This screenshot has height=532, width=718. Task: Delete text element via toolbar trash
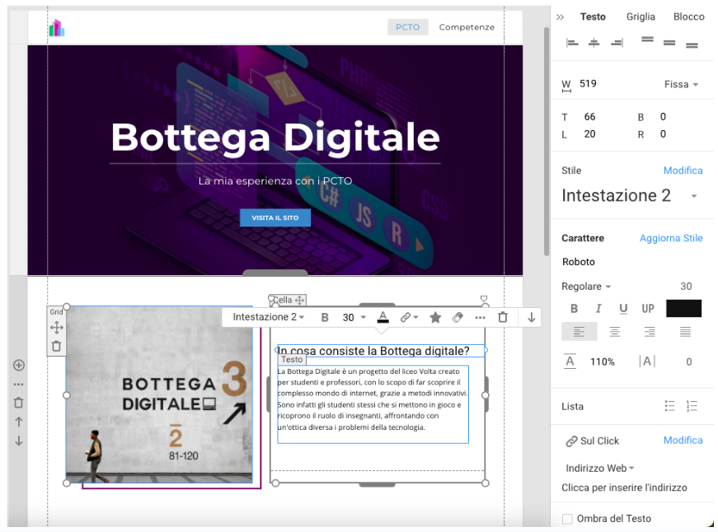click(503, 317)
